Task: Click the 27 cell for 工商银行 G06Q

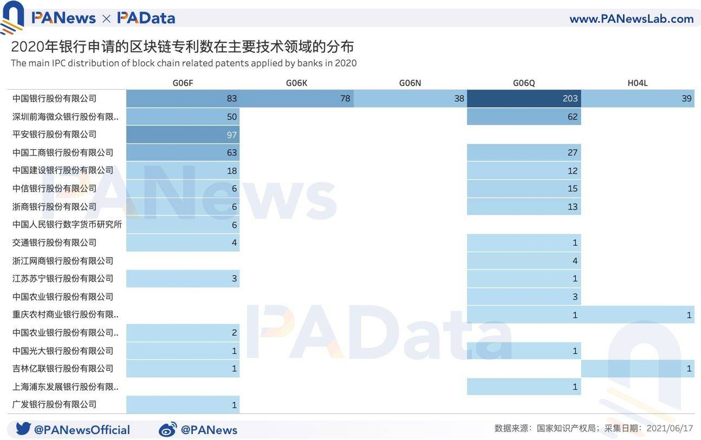Action: 524,153
